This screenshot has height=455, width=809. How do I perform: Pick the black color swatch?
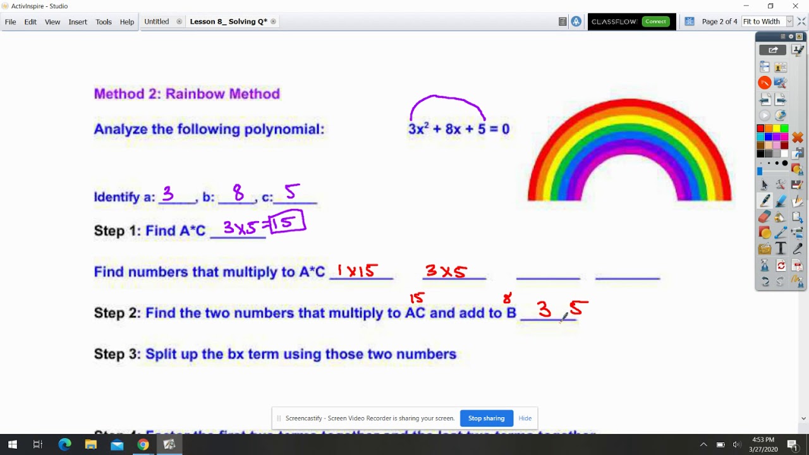click(760, 154)
